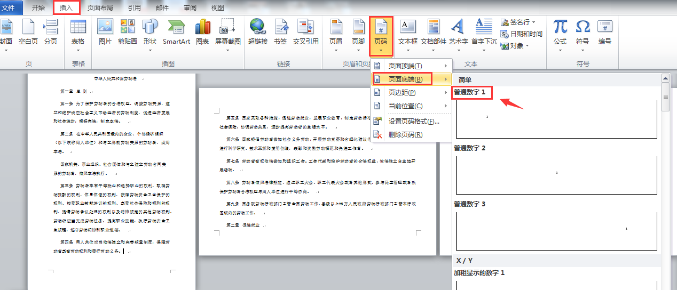Click the 页码 page number button
The width and height of the screenshot is (677, 290).
point(381,36)
